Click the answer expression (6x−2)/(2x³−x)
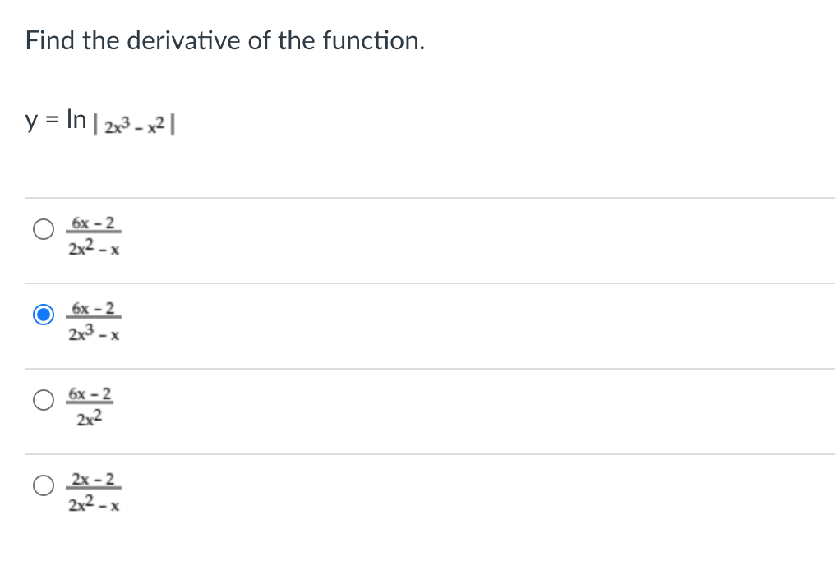The height and width of the screenshot is (570, 835). (93, 321)
